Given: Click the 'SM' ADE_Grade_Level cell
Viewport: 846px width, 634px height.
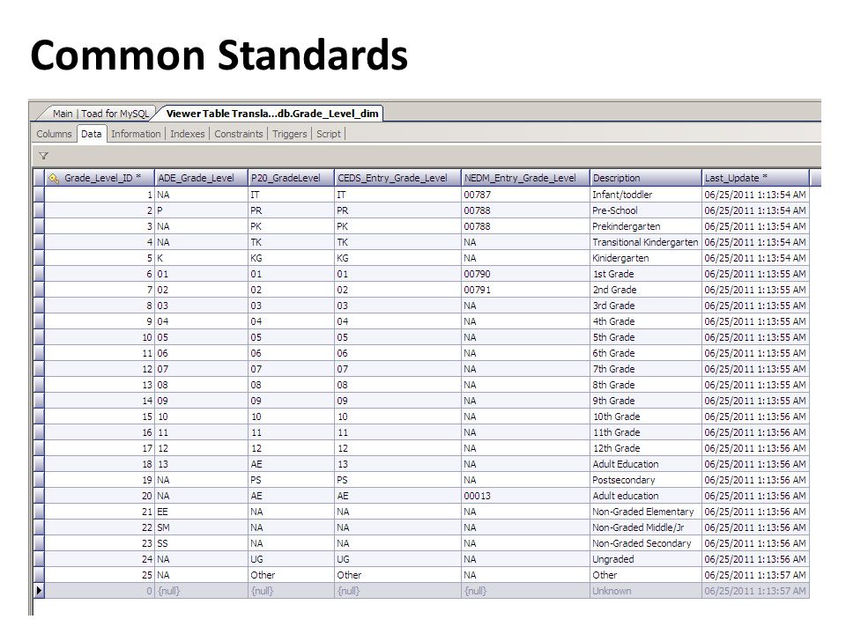Looking at the screenshot, I should [201, 527].
